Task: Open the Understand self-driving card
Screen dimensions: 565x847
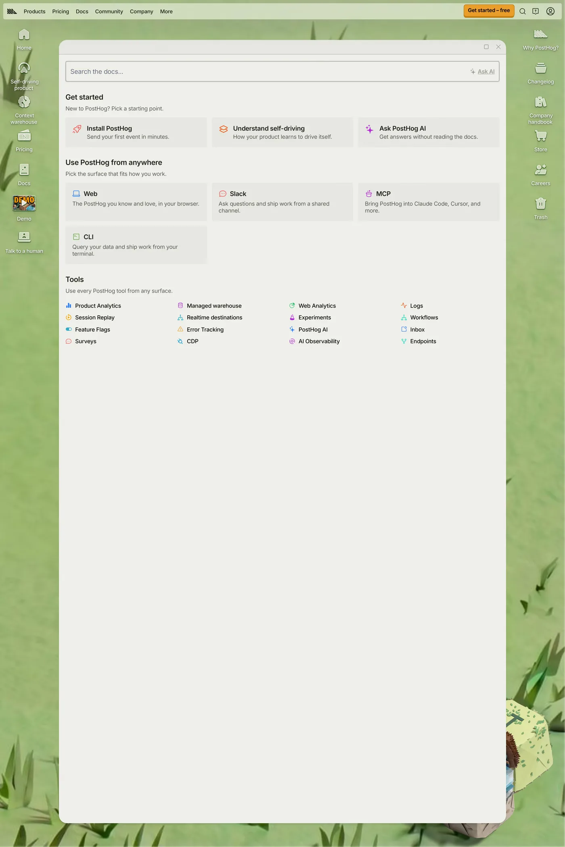Action: [x=282, y=132]
